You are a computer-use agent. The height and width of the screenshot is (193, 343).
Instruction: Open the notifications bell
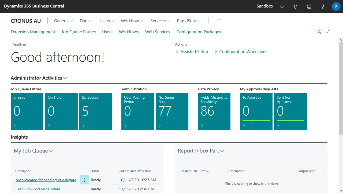[x=296, y=7]
